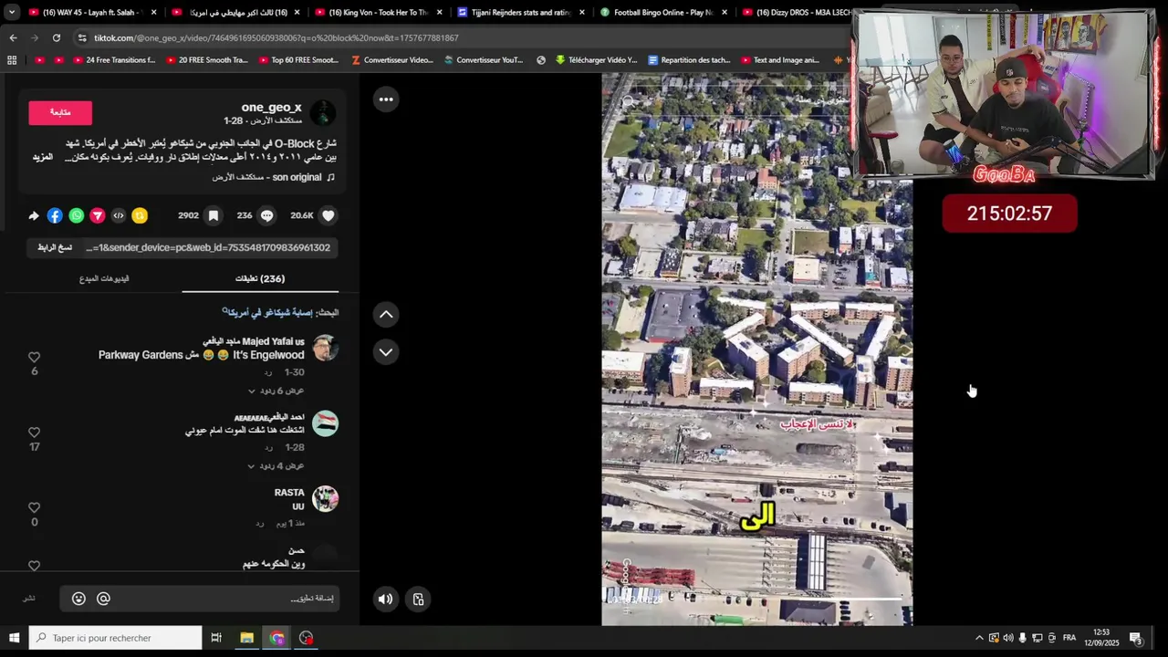Switch to the comments (236) tab

[260, 278]
